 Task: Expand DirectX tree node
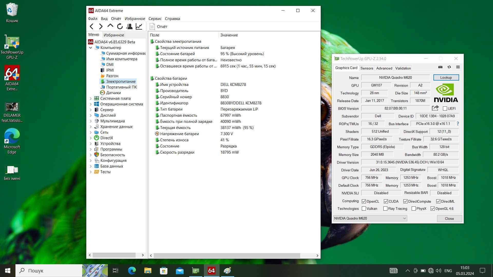[x=90, y=138]
